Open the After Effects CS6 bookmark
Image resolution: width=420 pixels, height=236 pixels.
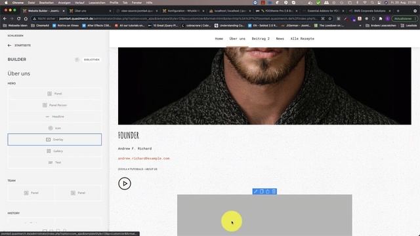96,26
